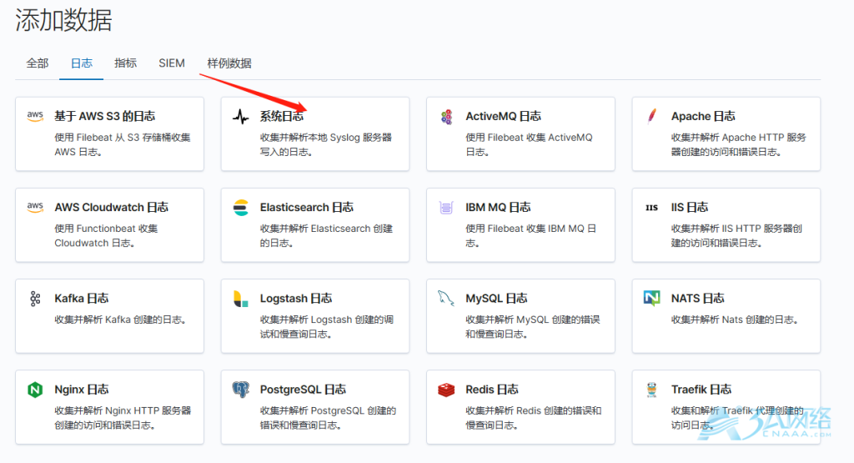Click the AWS icon on the S3 logs card
This screenshot has height=463, width=854.
35,116
